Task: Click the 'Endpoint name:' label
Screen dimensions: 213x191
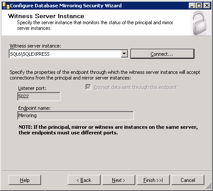Action: click(x=35, y=108)
